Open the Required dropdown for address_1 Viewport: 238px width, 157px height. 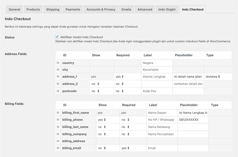120,77
